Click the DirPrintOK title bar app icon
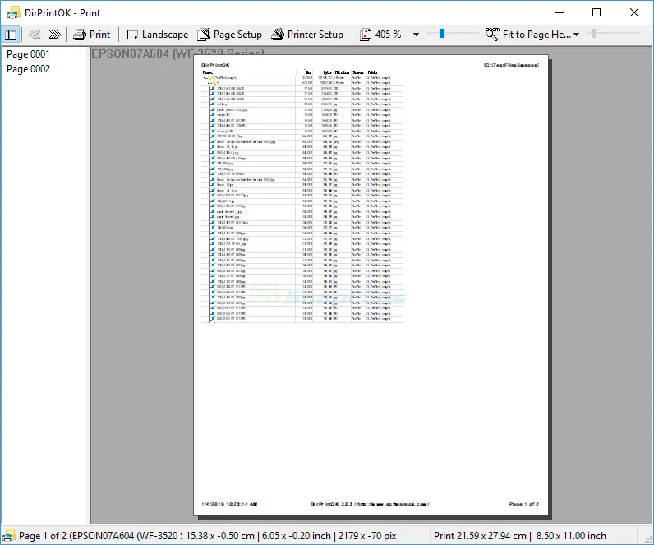Screen dimensions: 654x545 (x=13, y=13)
